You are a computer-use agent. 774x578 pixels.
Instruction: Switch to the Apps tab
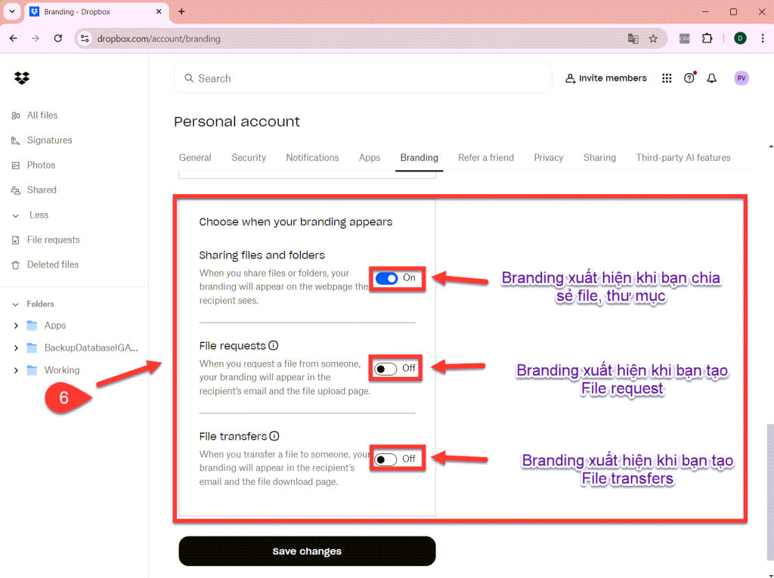tap(369, 157)
